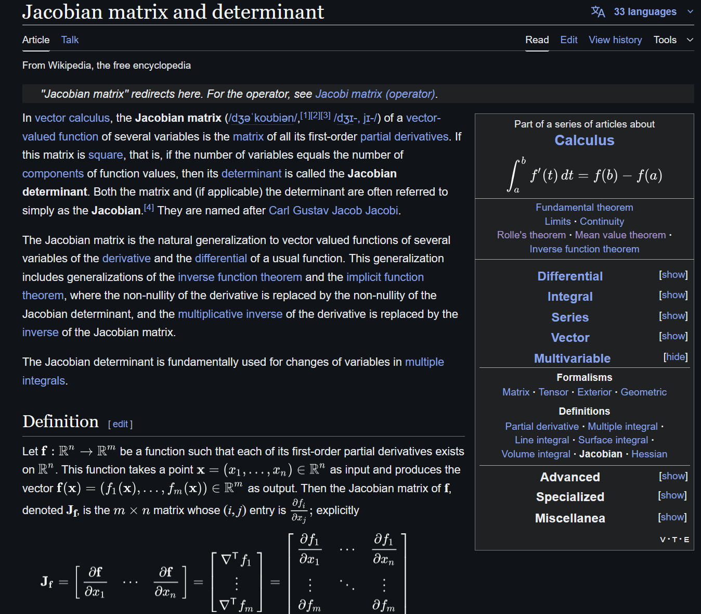The height and width of the screenshot is (614, 701).
Task: Open the Tools dropdown menu
Action: (673, 40)
